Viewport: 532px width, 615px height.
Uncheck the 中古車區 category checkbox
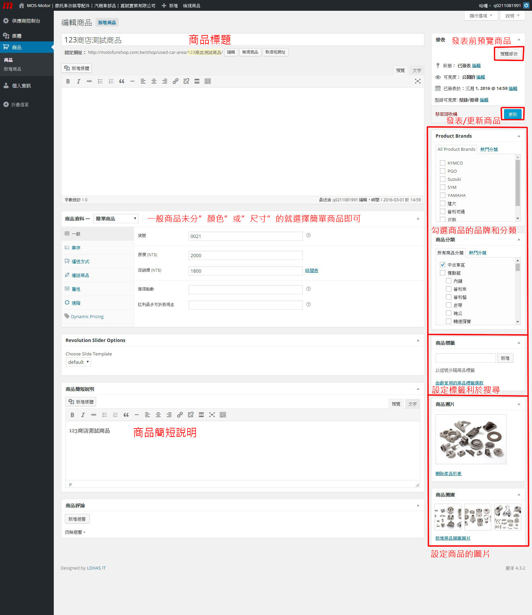pyautogui.click(x=443, y=265)
